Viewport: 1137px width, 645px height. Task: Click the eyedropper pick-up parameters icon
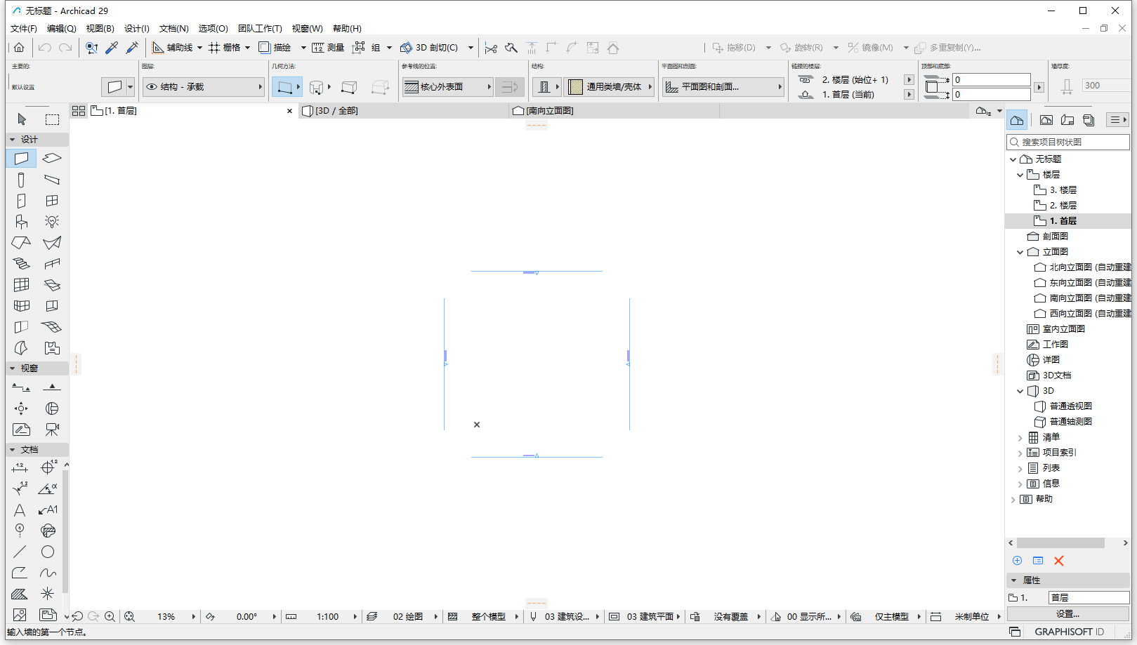click(112, 48)
